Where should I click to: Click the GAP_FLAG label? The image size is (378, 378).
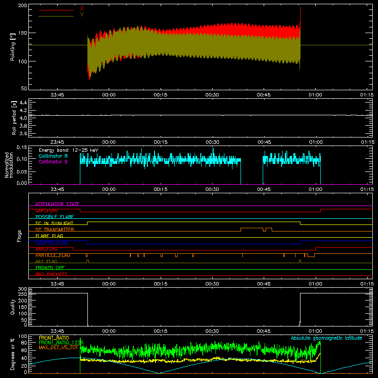pyautogui.click(x=46, y=210)
